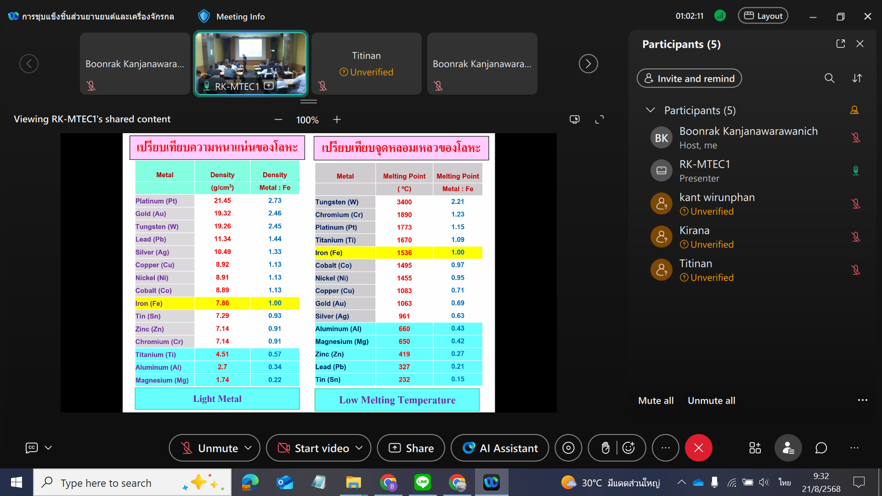The image size is (882, 496).
Task: Open Meeting Info shield icon
Action: point(204,17)
